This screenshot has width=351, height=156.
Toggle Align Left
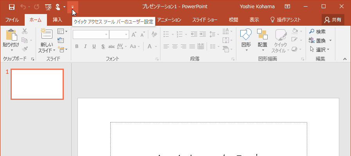coord(166,46)
